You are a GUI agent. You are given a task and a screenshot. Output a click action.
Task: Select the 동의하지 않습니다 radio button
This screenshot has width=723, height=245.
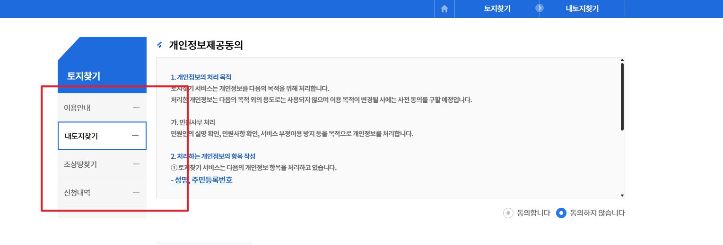561,213
